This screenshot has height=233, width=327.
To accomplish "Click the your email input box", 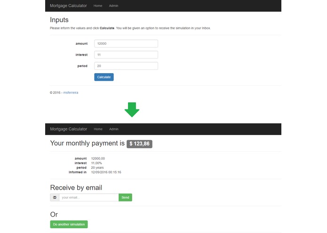I will pos(89,198).
